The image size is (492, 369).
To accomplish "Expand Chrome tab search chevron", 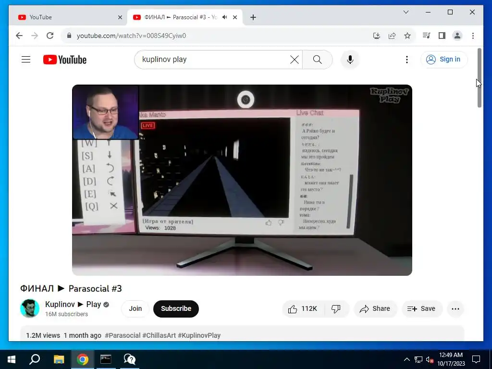I will pyautogui.click(x=406, y=12).
